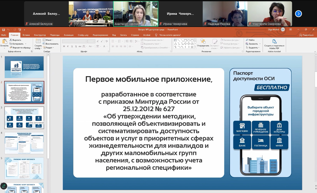Toggle bold Ж formatting
Screen dimensions: 317x193
[x=64, y=46]
